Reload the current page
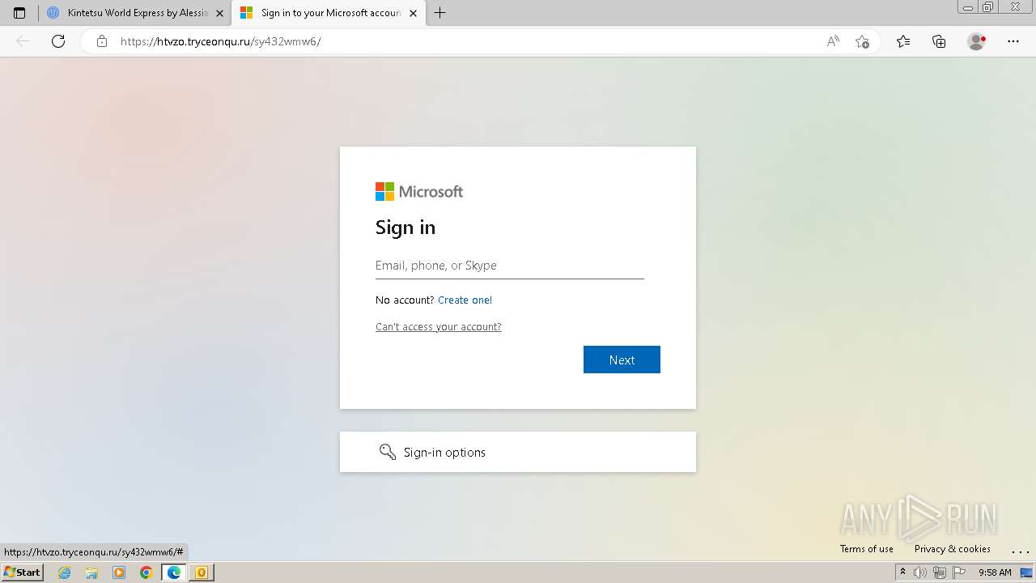1036x583 pixels. (58, 41)
